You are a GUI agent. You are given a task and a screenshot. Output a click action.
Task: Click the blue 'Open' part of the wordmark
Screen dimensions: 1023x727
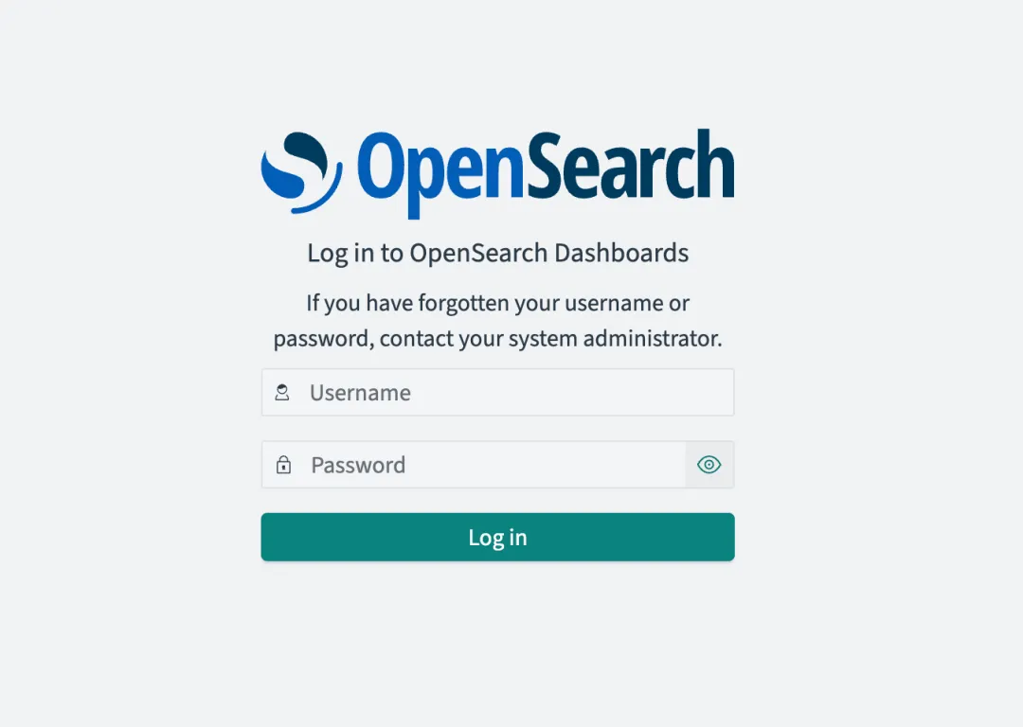tap(440, 173)
